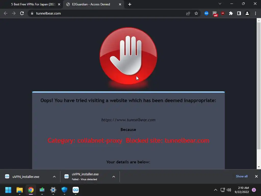Open the Extensions puzzle menu
The image size is (261, 196).
click(231, 13)
